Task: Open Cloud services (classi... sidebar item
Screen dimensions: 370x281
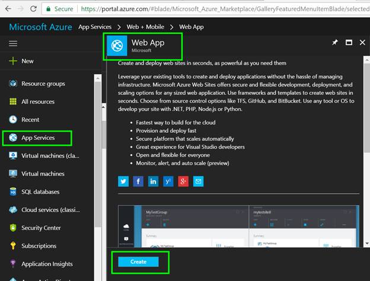Action: (50, 210)
